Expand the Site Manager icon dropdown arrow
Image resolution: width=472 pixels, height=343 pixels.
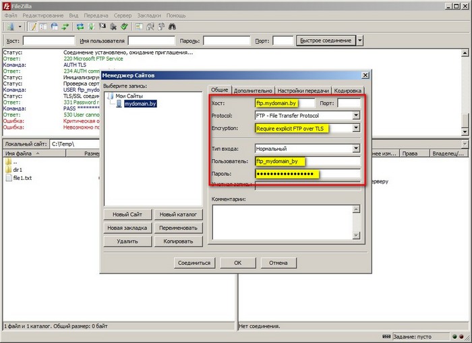[20, 27]
